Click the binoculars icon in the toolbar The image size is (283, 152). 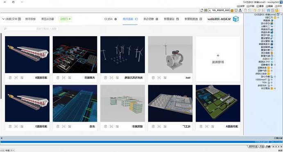[x=206, y=10]
